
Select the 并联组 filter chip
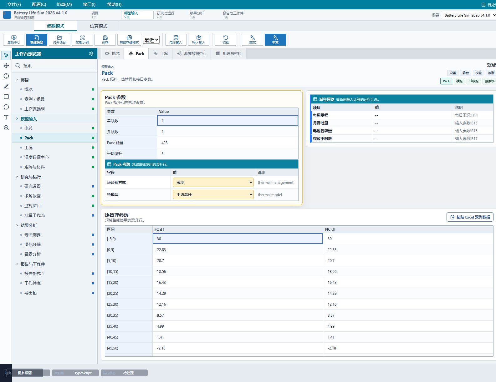473,81
